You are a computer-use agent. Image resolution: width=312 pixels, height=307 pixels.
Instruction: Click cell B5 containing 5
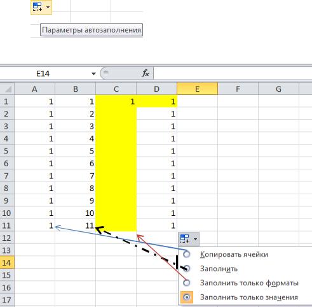75,151
